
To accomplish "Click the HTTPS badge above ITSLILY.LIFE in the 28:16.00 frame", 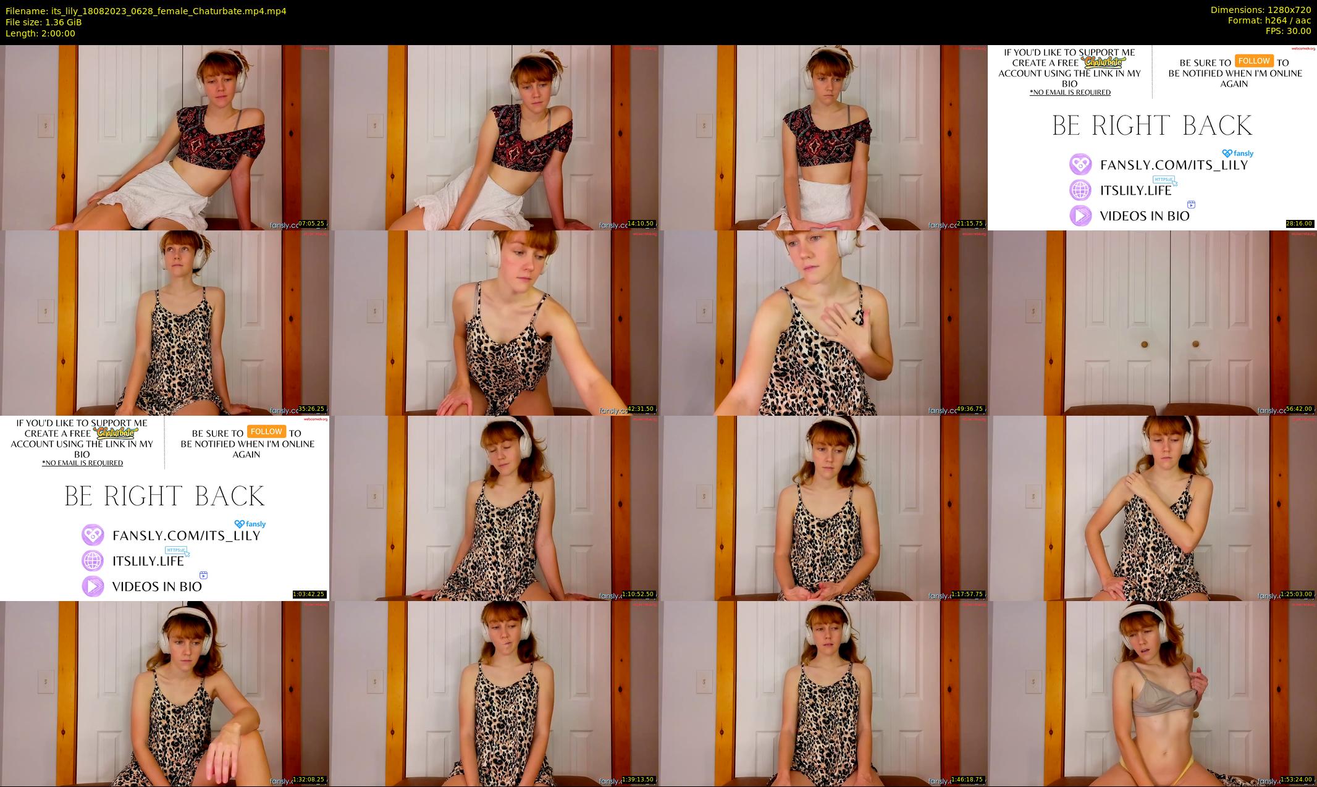I will (x=1164, y=180).
